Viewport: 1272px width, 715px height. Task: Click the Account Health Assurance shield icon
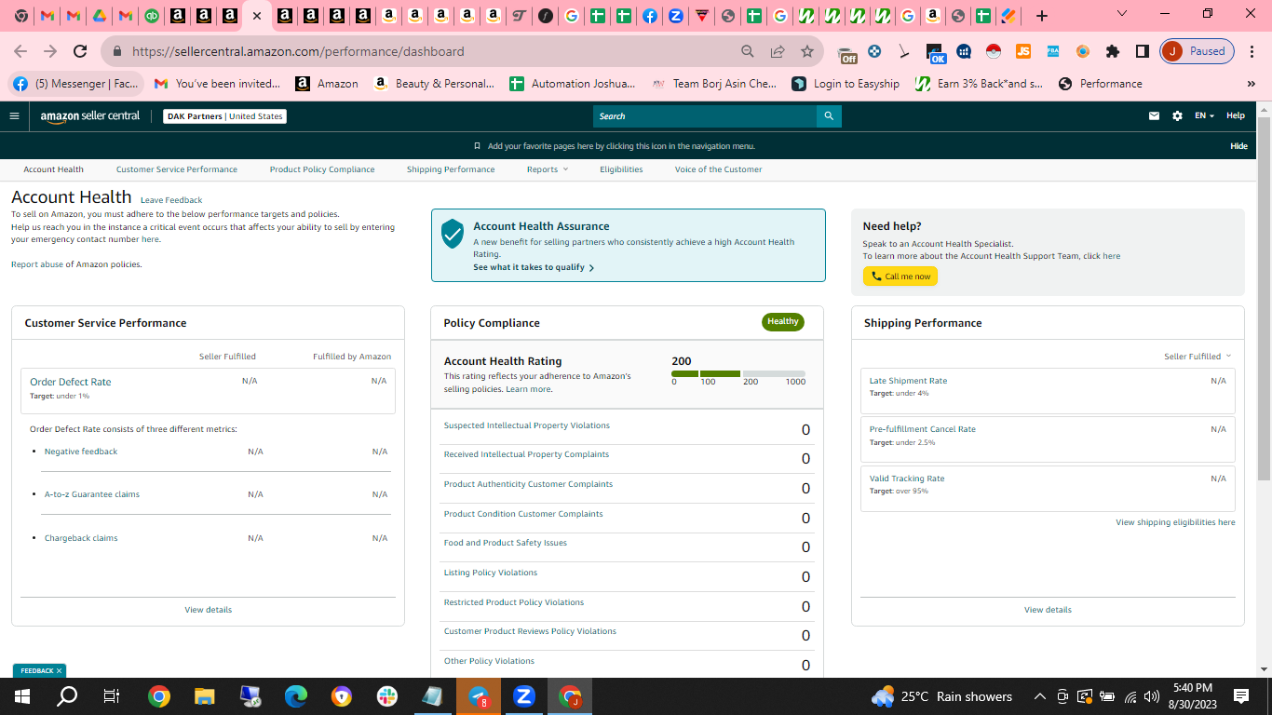(x=453, y=234)
